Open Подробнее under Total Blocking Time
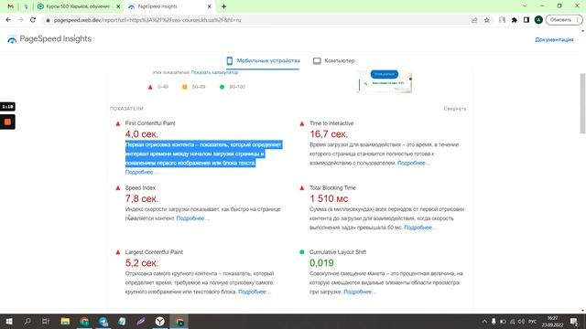This screenshot has height=329, width=586. pos(420,228)
